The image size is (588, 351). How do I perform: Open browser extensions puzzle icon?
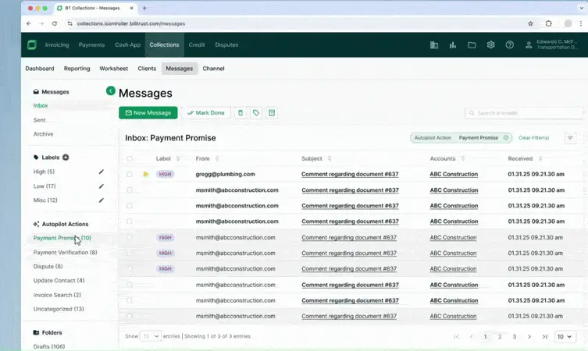point(549,23)
